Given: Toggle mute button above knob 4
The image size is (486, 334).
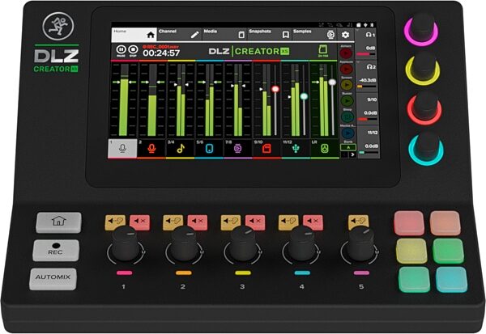Looking at the screenshot, I should (x=313, y=222).
